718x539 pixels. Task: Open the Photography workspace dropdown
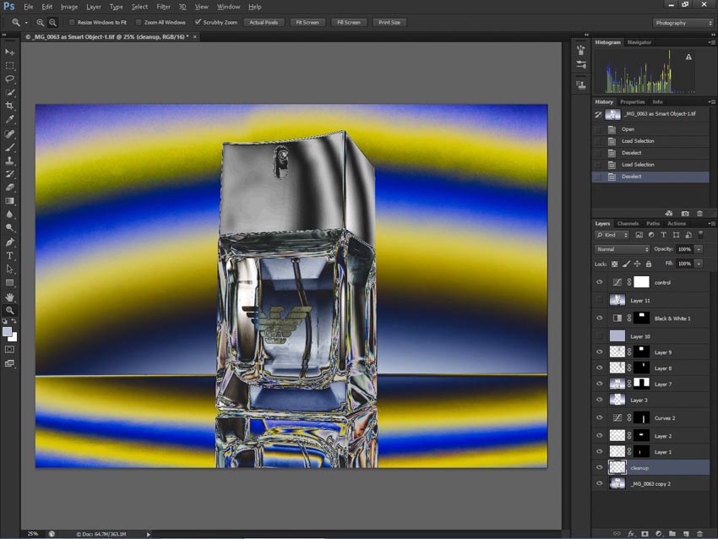coord(683,23)
